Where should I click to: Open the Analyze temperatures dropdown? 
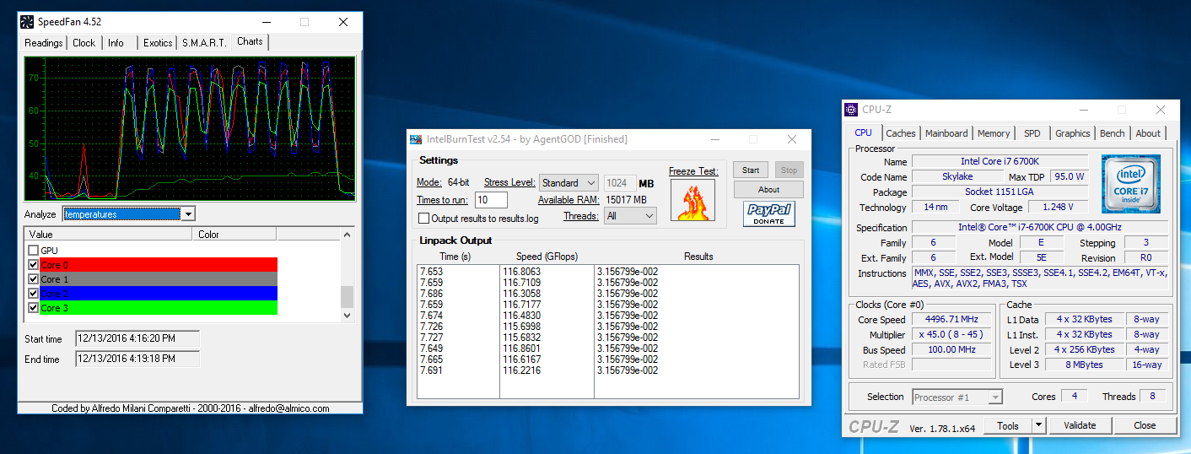(x=188, y=213)
